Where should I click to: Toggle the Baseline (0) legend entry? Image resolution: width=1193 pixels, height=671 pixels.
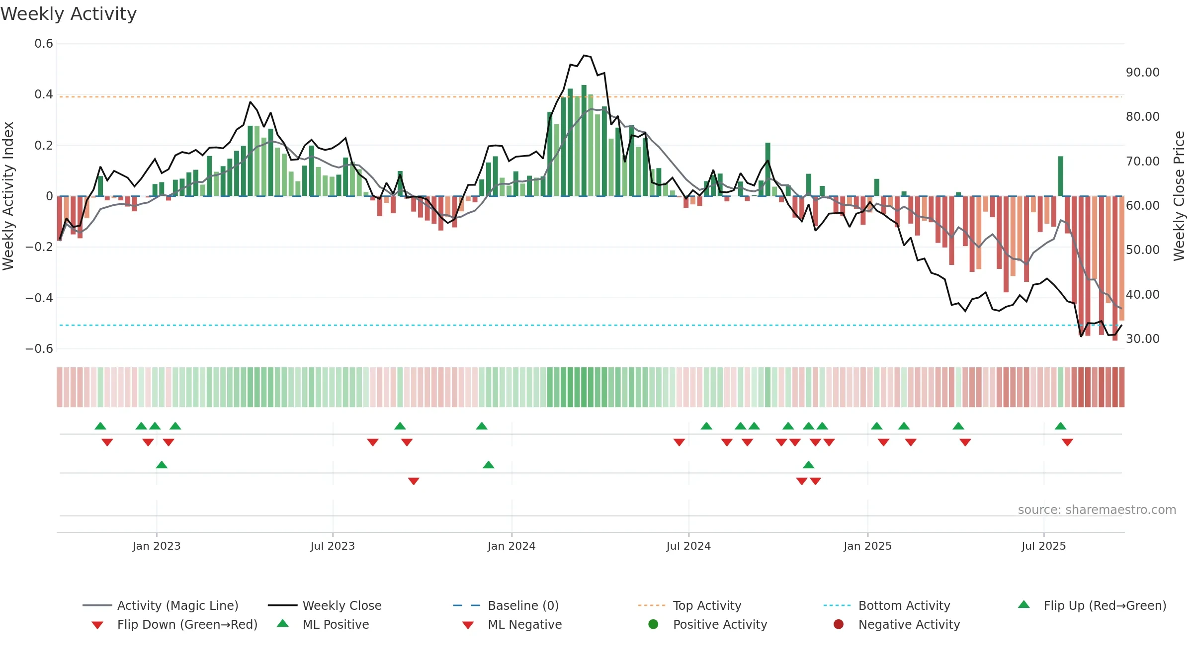click(506, 605)
